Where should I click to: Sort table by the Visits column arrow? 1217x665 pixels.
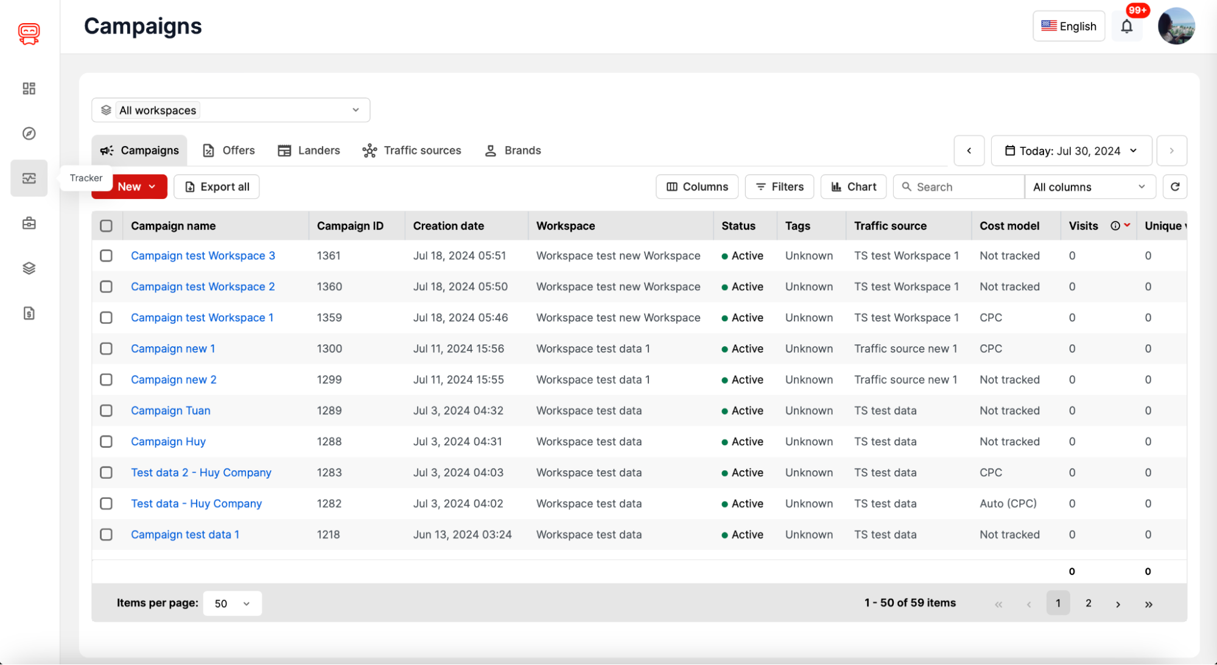pos(1126,225)
